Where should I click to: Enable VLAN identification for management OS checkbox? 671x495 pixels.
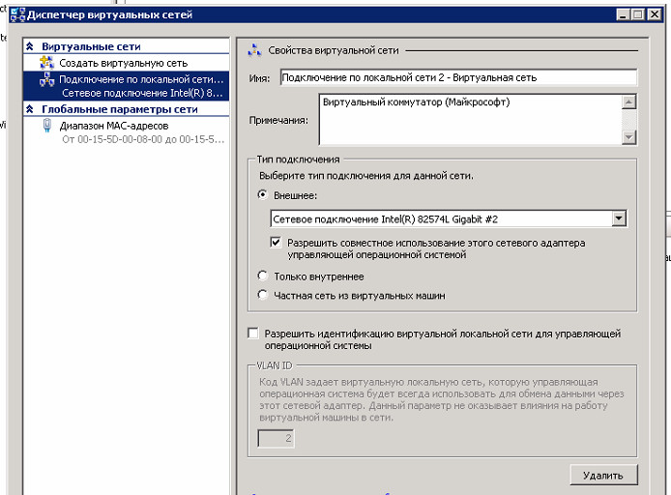click(x=253, y=334)
